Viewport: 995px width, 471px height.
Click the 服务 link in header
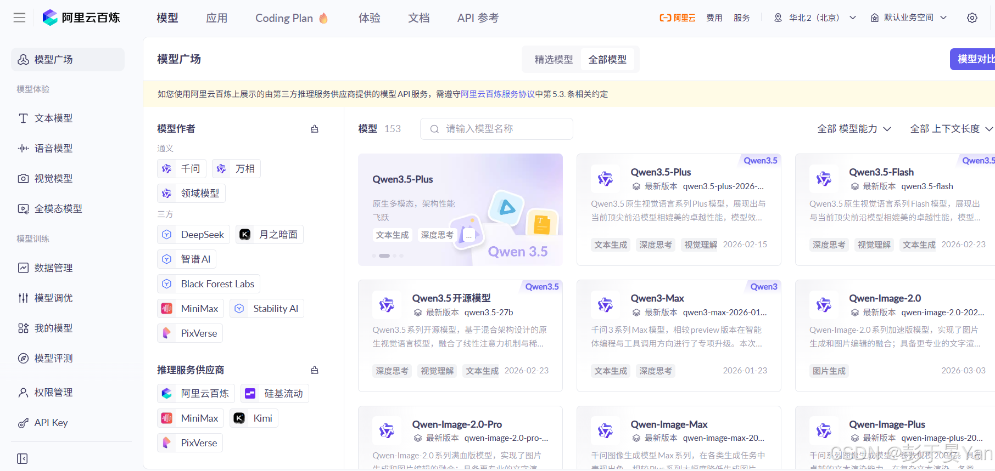pos(742,18)
